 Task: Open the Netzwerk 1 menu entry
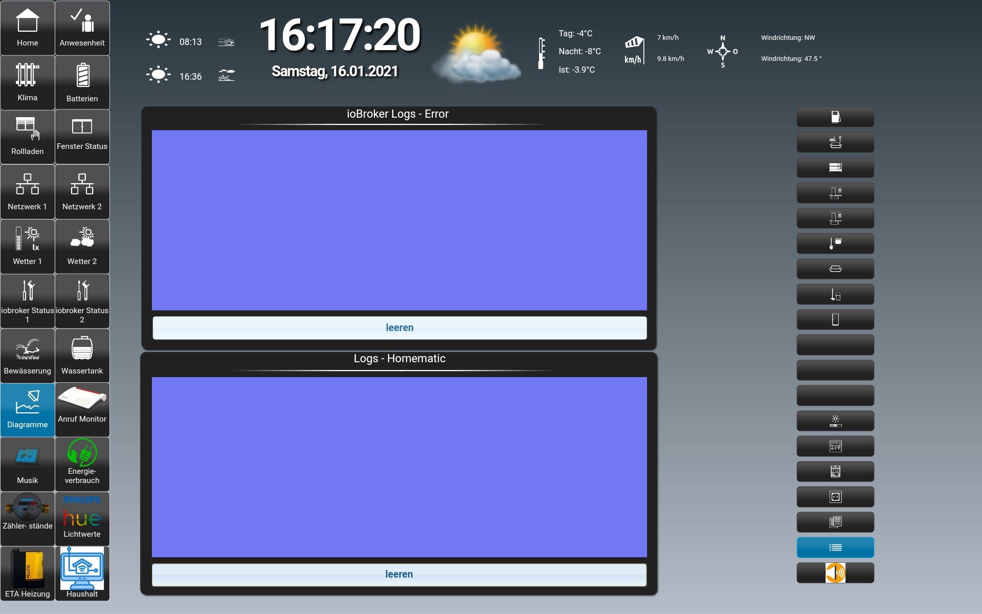click(x=28, y=192)
